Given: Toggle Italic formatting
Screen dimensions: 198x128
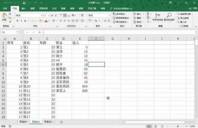Looking at the screenshot, I should pyautogui.click(x=21, y=21).
